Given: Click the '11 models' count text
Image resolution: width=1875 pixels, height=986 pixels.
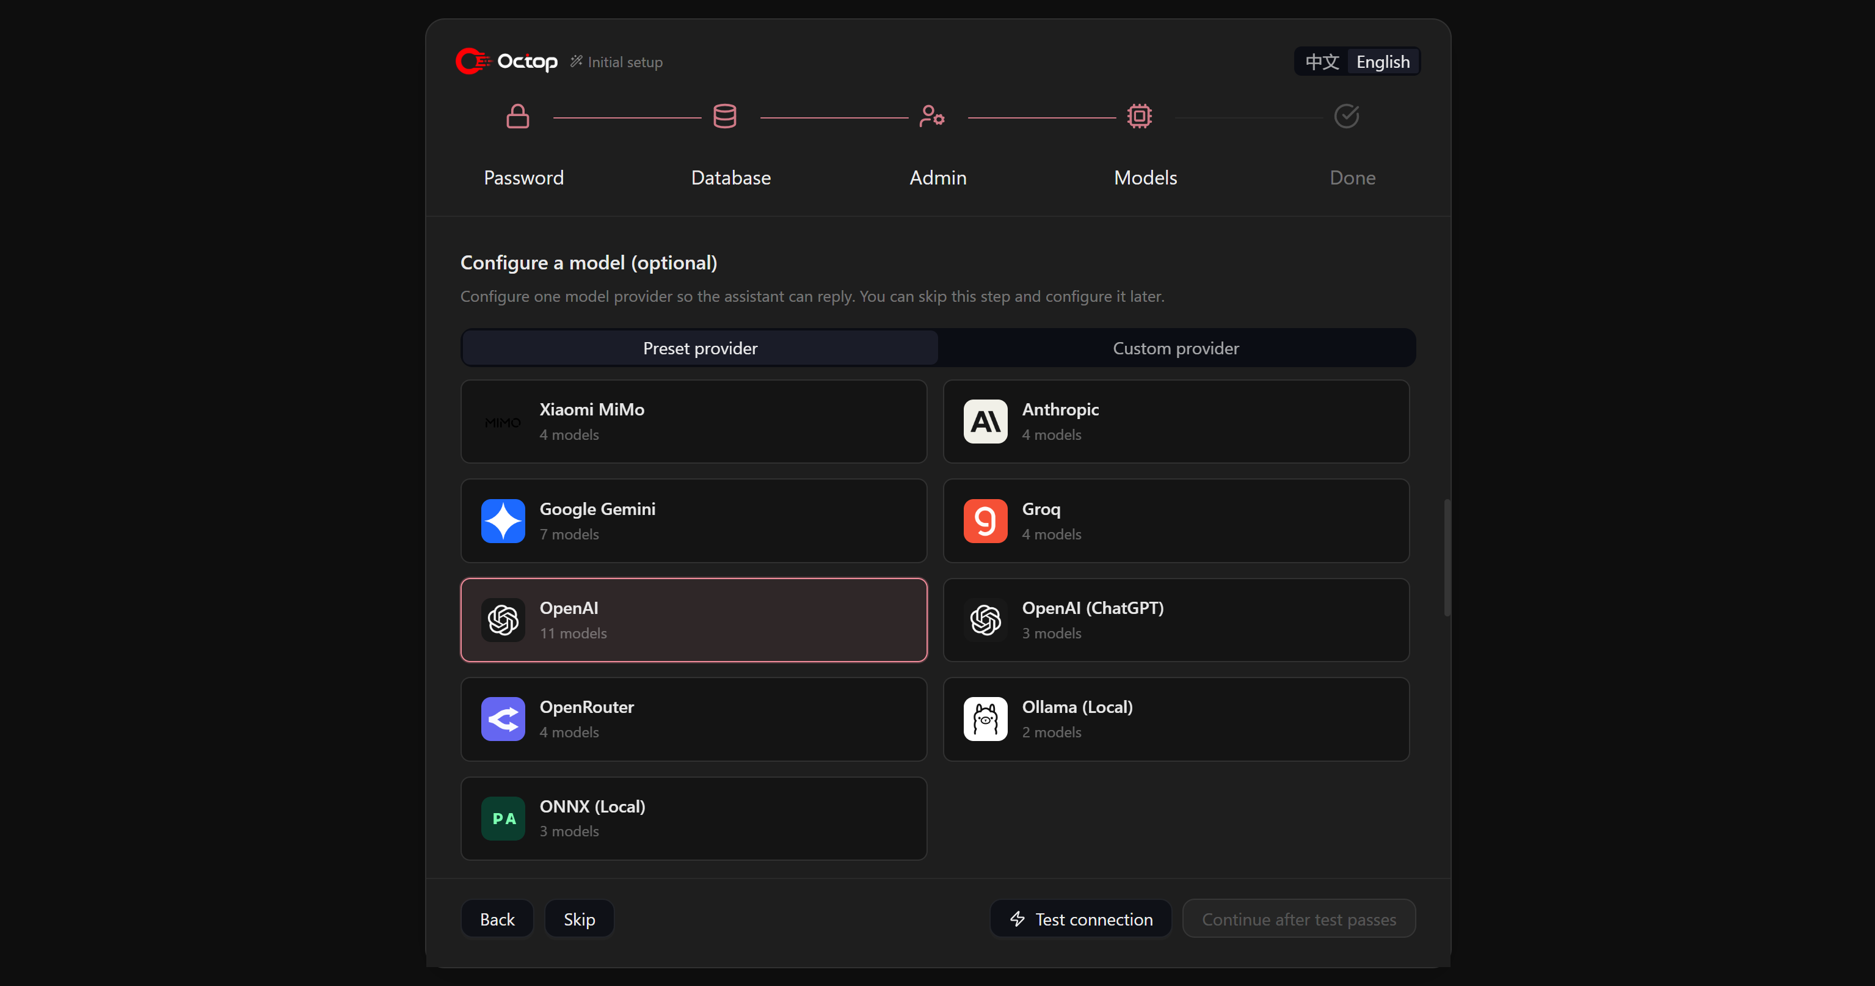Looking at the screenshot, I should tap(573, 634).
